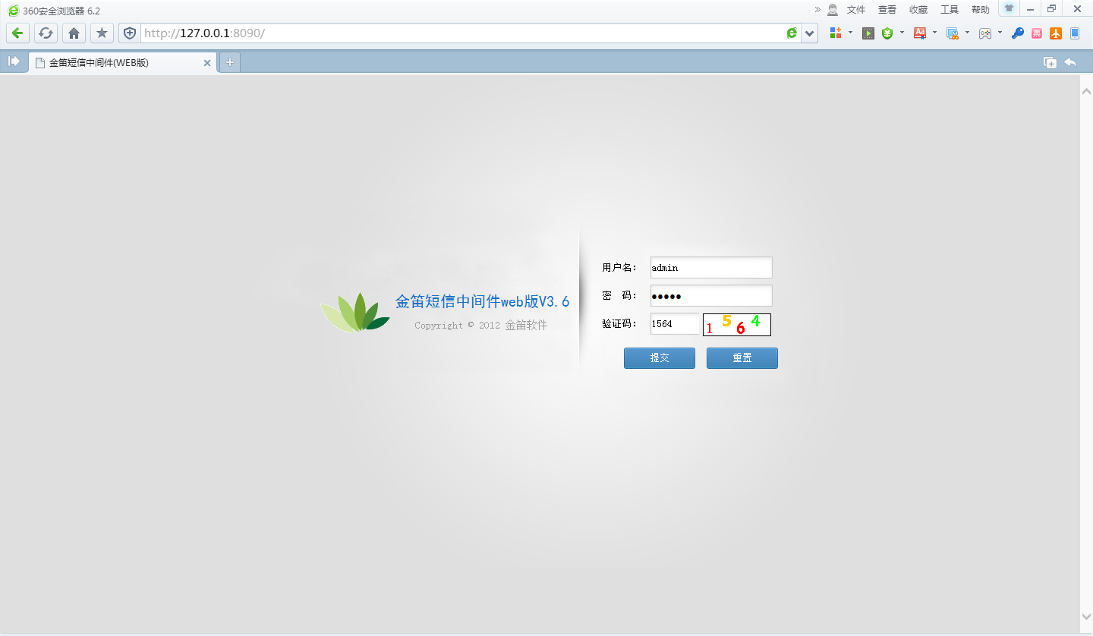Expand the dropdown beside the colorful apps icon
1093x636 pixels.
click(x=850, y=33)
